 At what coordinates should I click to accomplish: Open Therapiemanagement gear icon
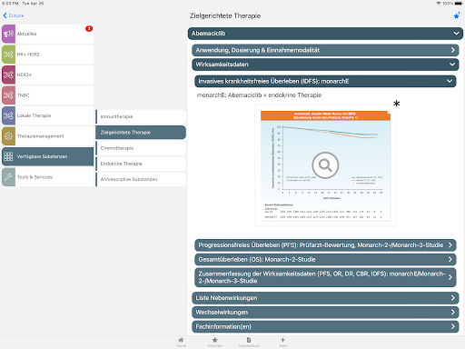(8, 136)
